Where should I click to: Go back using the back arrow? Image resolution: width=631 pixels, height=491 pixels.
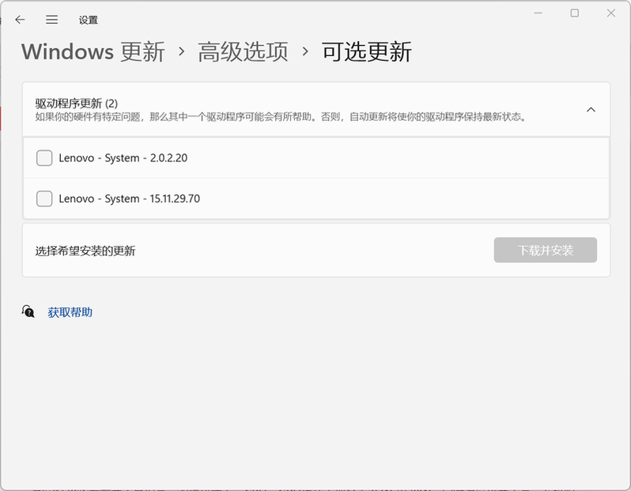pos(20,20)
